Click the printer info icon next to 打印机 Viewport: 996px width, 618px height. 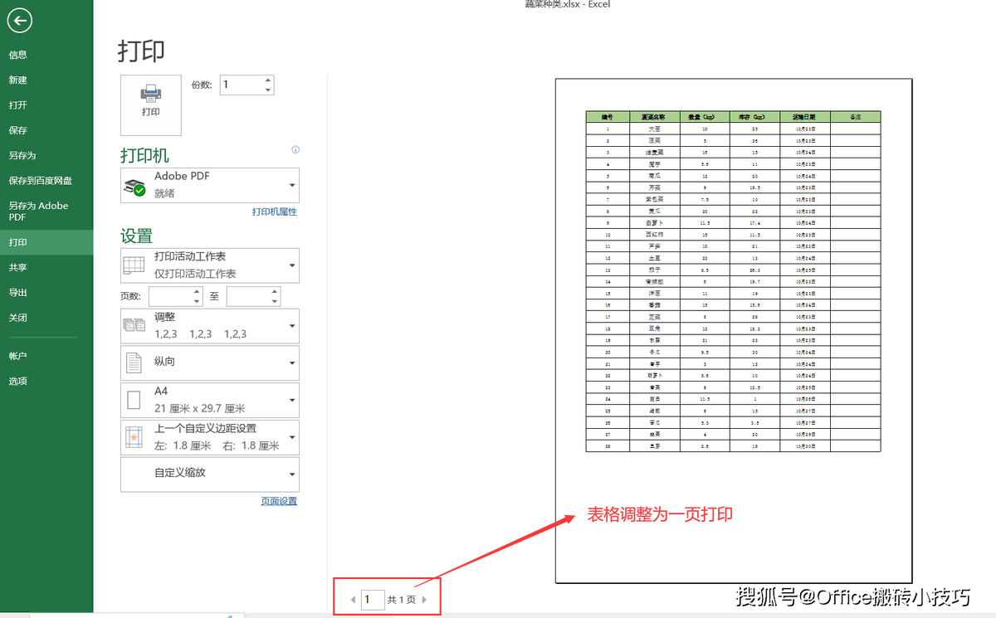pos(295,150)
